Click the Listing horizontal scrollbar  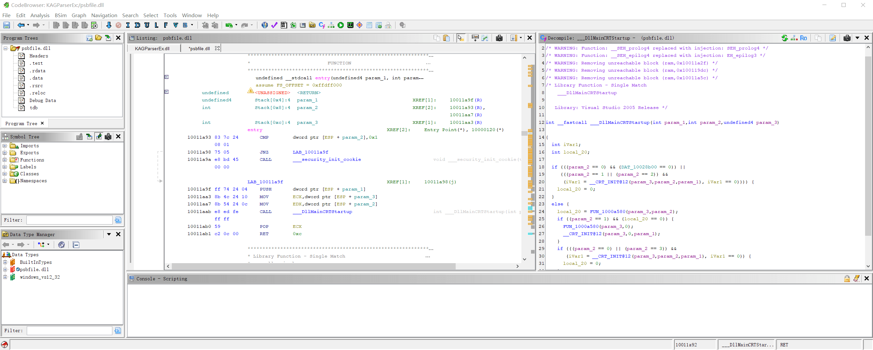coord(314,266)
